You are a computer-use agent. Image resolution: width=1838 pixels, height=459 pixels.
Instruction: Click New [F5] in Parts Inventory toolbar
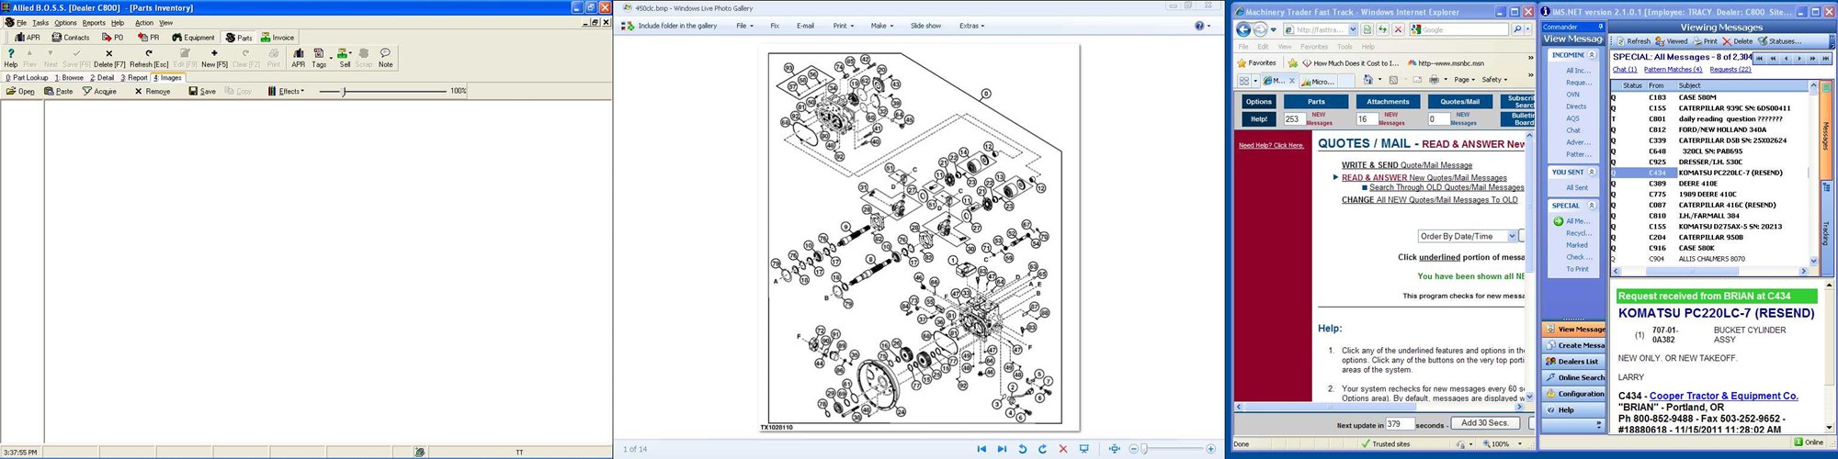click(x=214, y=59)
